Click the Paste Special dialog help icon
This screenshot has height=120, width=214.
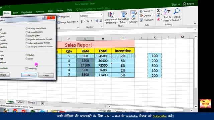[x=44, y=18]
